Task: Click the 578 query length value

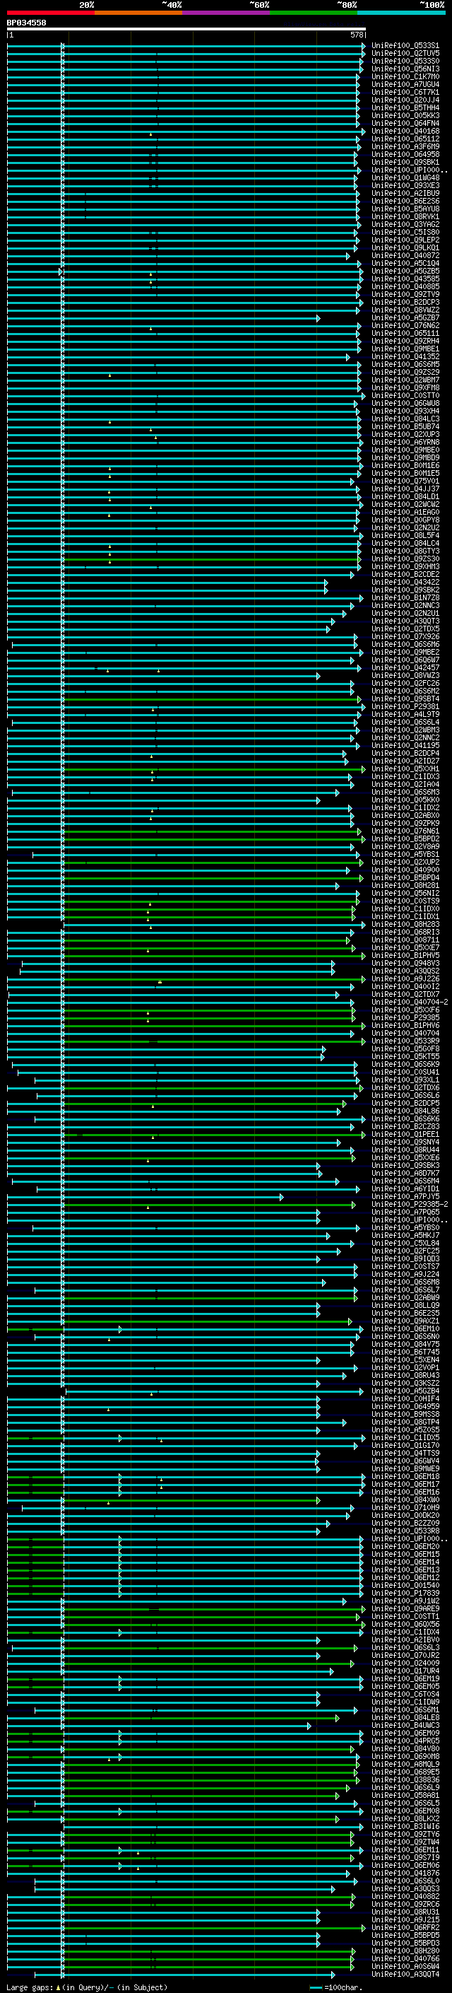Action: pyautogui.click(x=356, y=35)
